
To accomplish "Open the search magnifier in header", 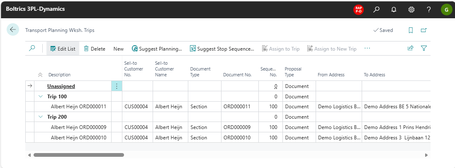I will pyautogui.click(x=376, y=10).
